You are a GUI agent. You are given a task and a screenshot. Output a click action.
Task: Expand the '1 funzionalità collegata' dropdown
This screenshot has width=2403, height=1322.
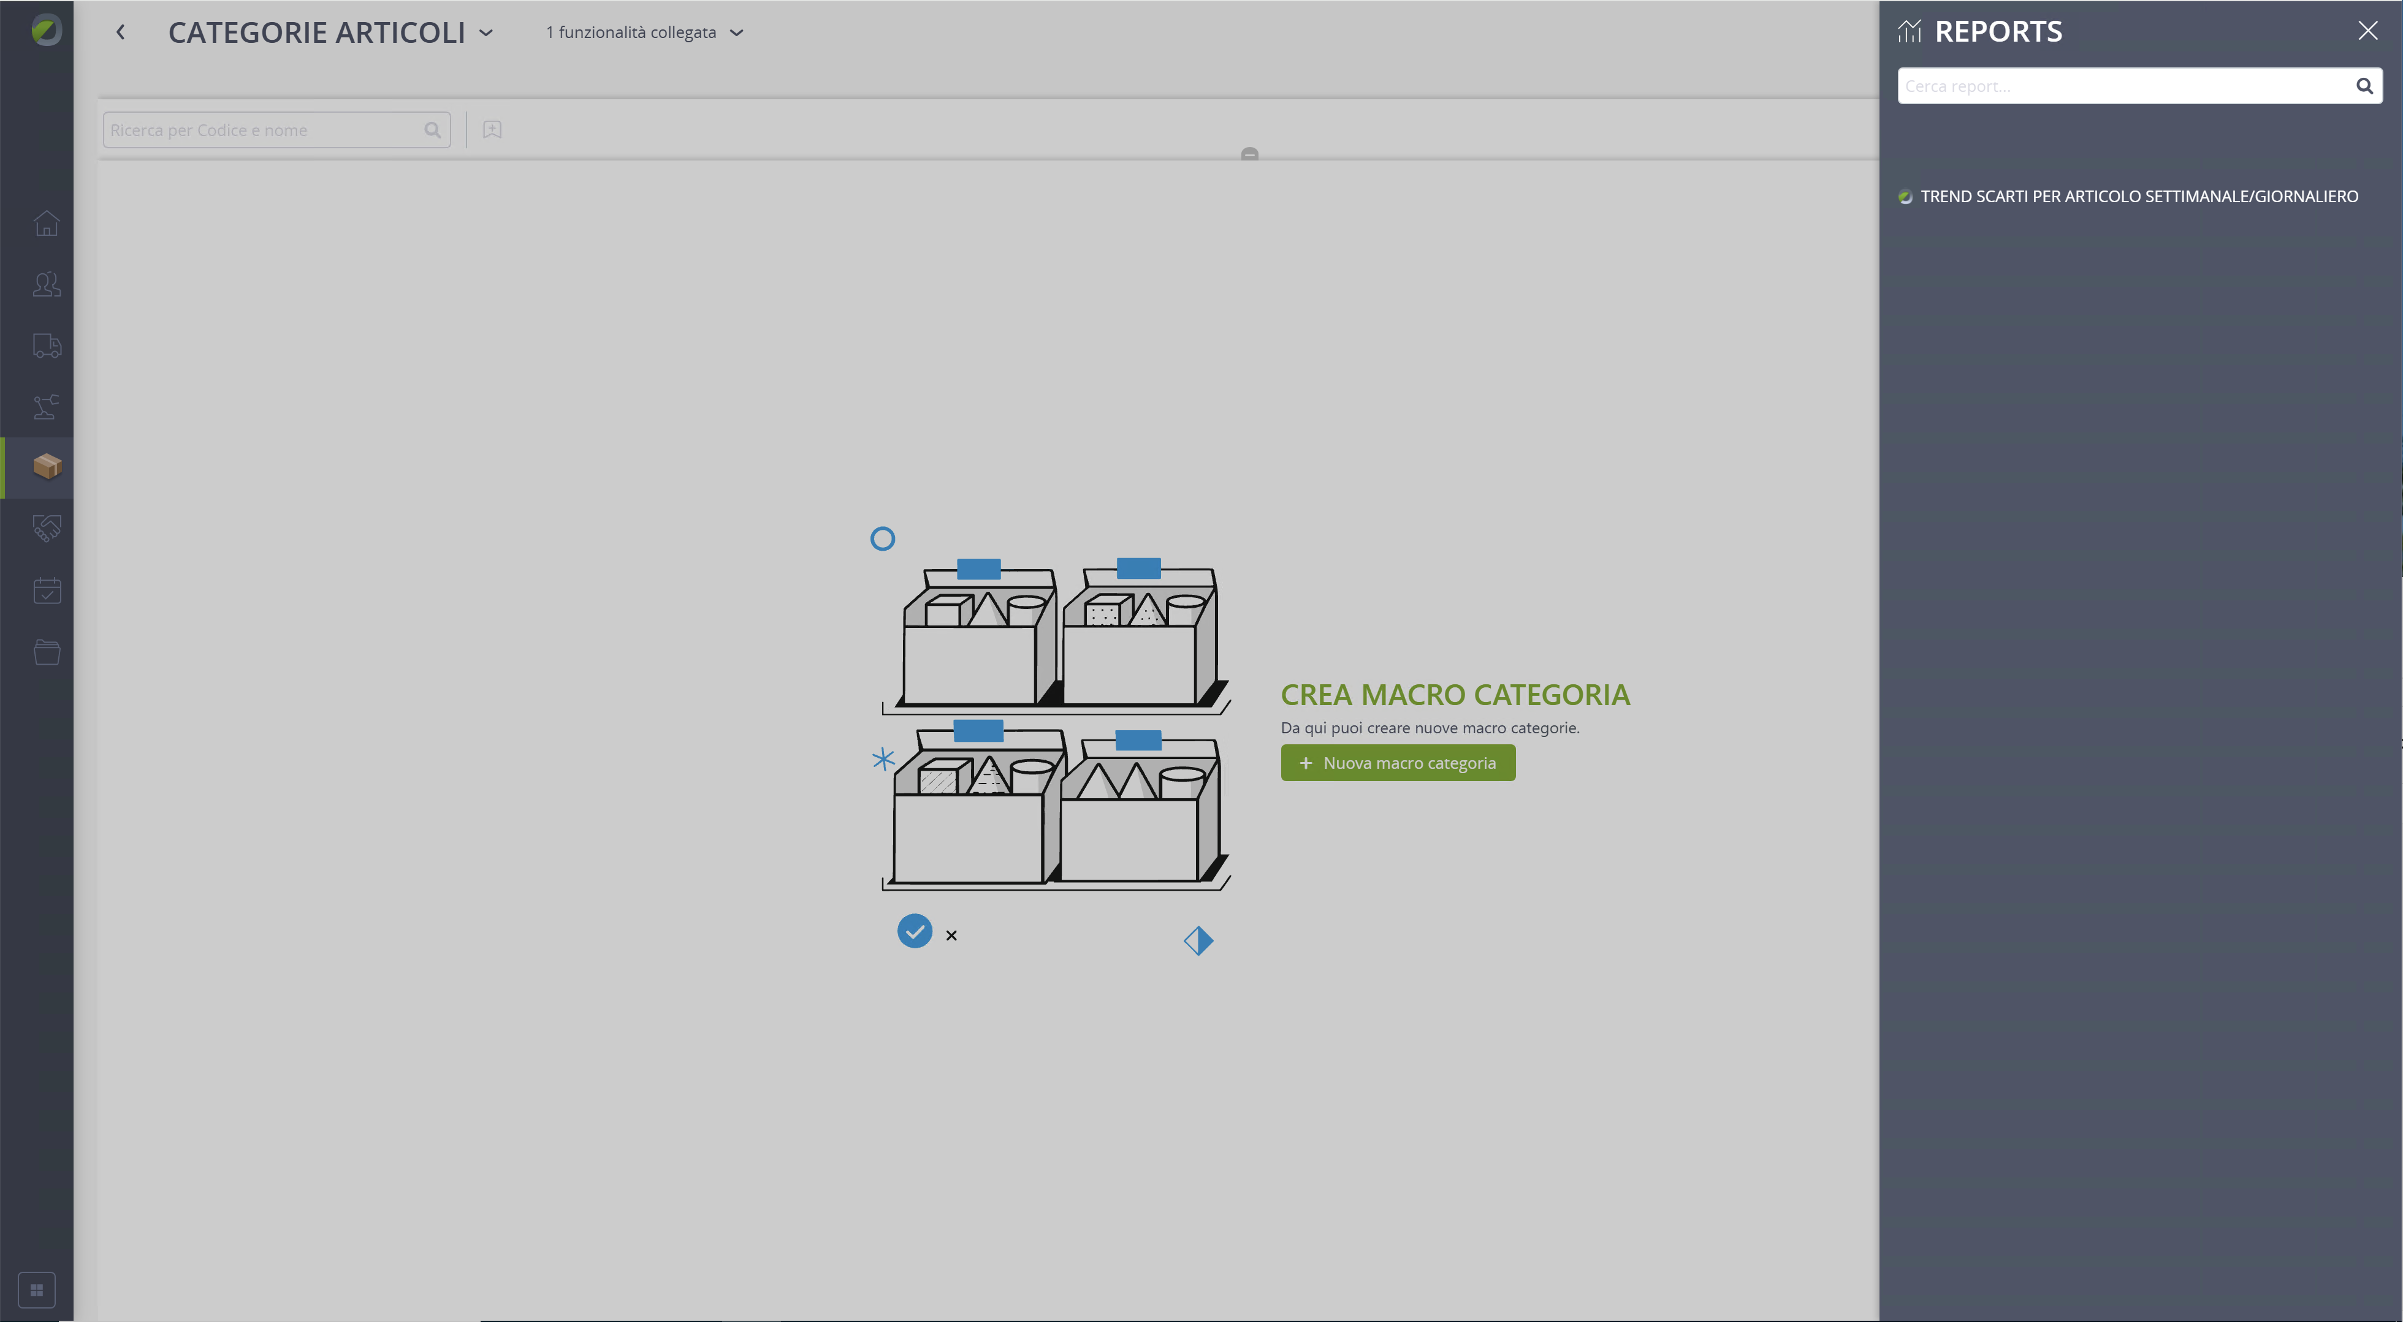pyautogui.click(x=645, y=32)
